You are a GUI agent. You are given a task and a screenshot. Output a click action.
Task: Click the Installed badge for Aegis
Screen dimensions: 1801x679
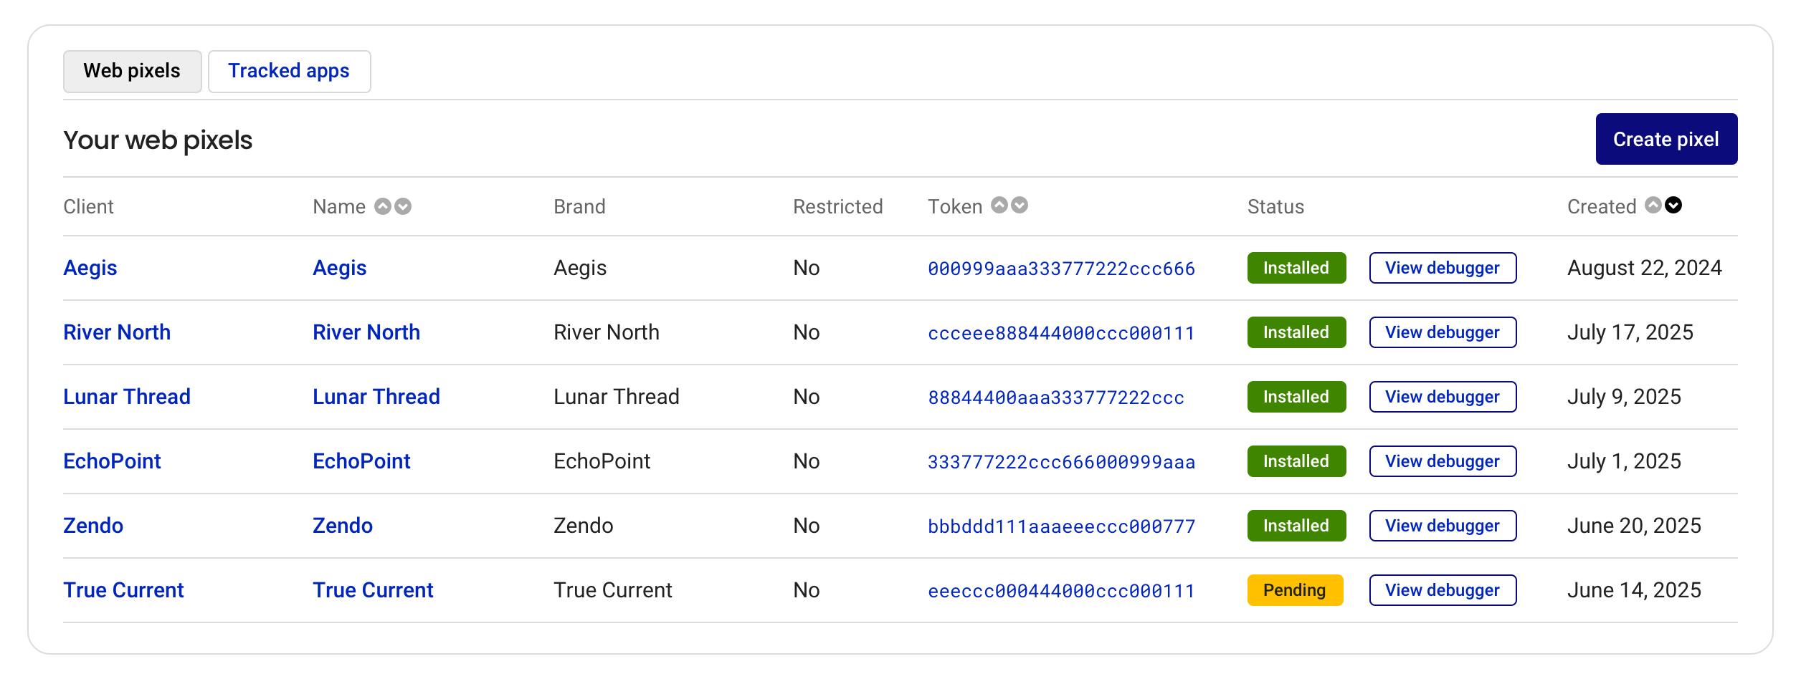pyautogui.click(x=1296, y=268)
